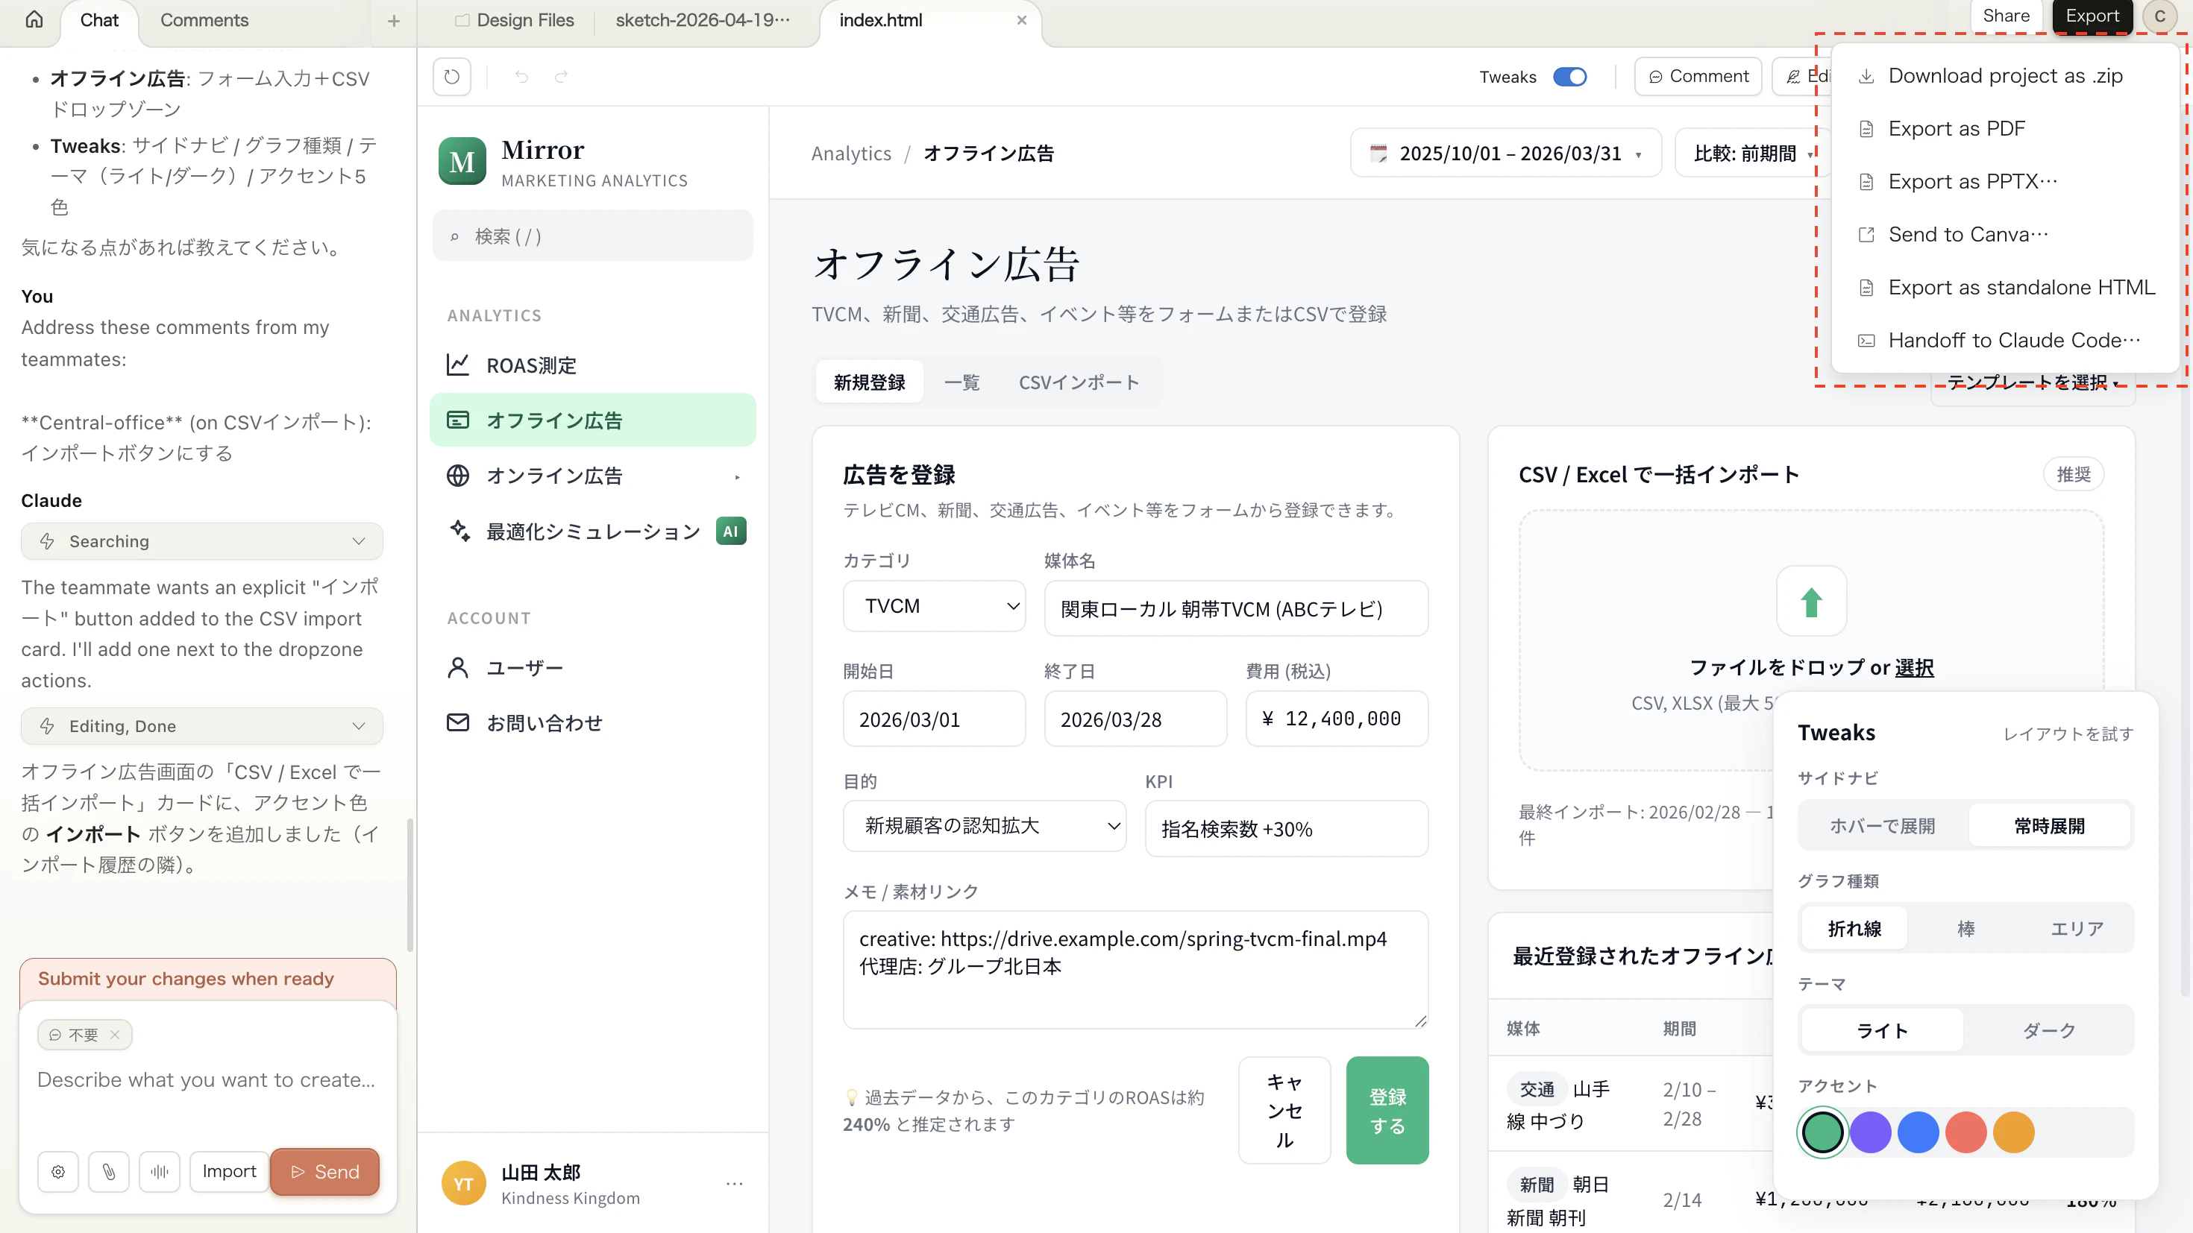Toggle the Tweaks switch off
The image size is (2193, 1233).
point(1570,77)
